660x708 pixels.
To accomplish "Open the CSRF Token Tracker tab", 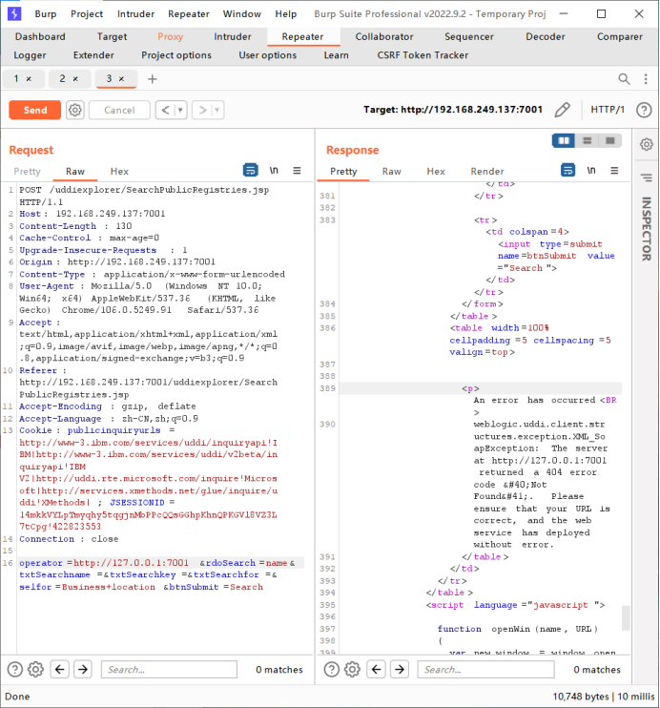I will (x=423, y=55).
